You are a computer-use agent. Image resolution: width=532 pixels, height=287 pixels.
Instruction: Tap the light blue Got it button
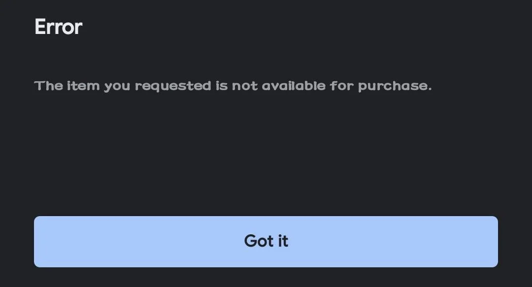click(266, 242)
